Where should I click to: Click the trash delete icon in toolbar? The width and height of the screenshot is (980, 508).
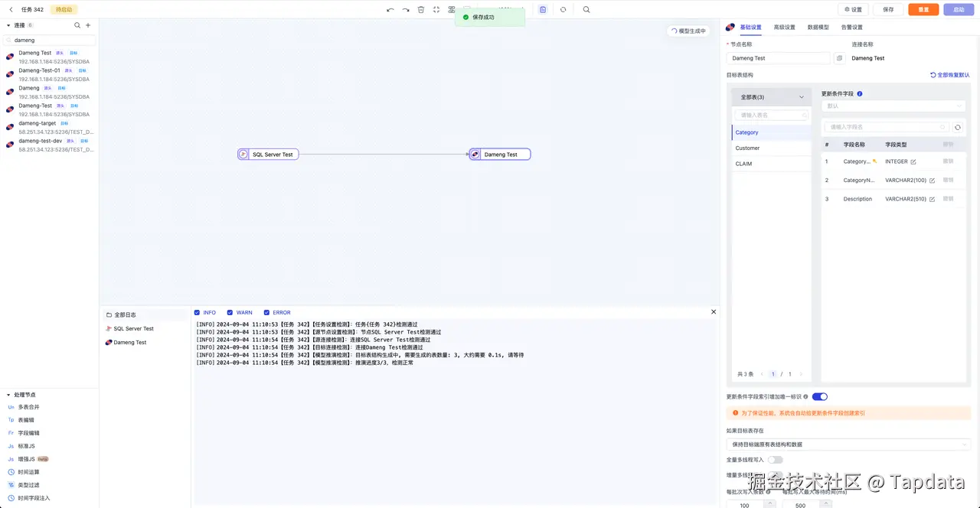421,10
